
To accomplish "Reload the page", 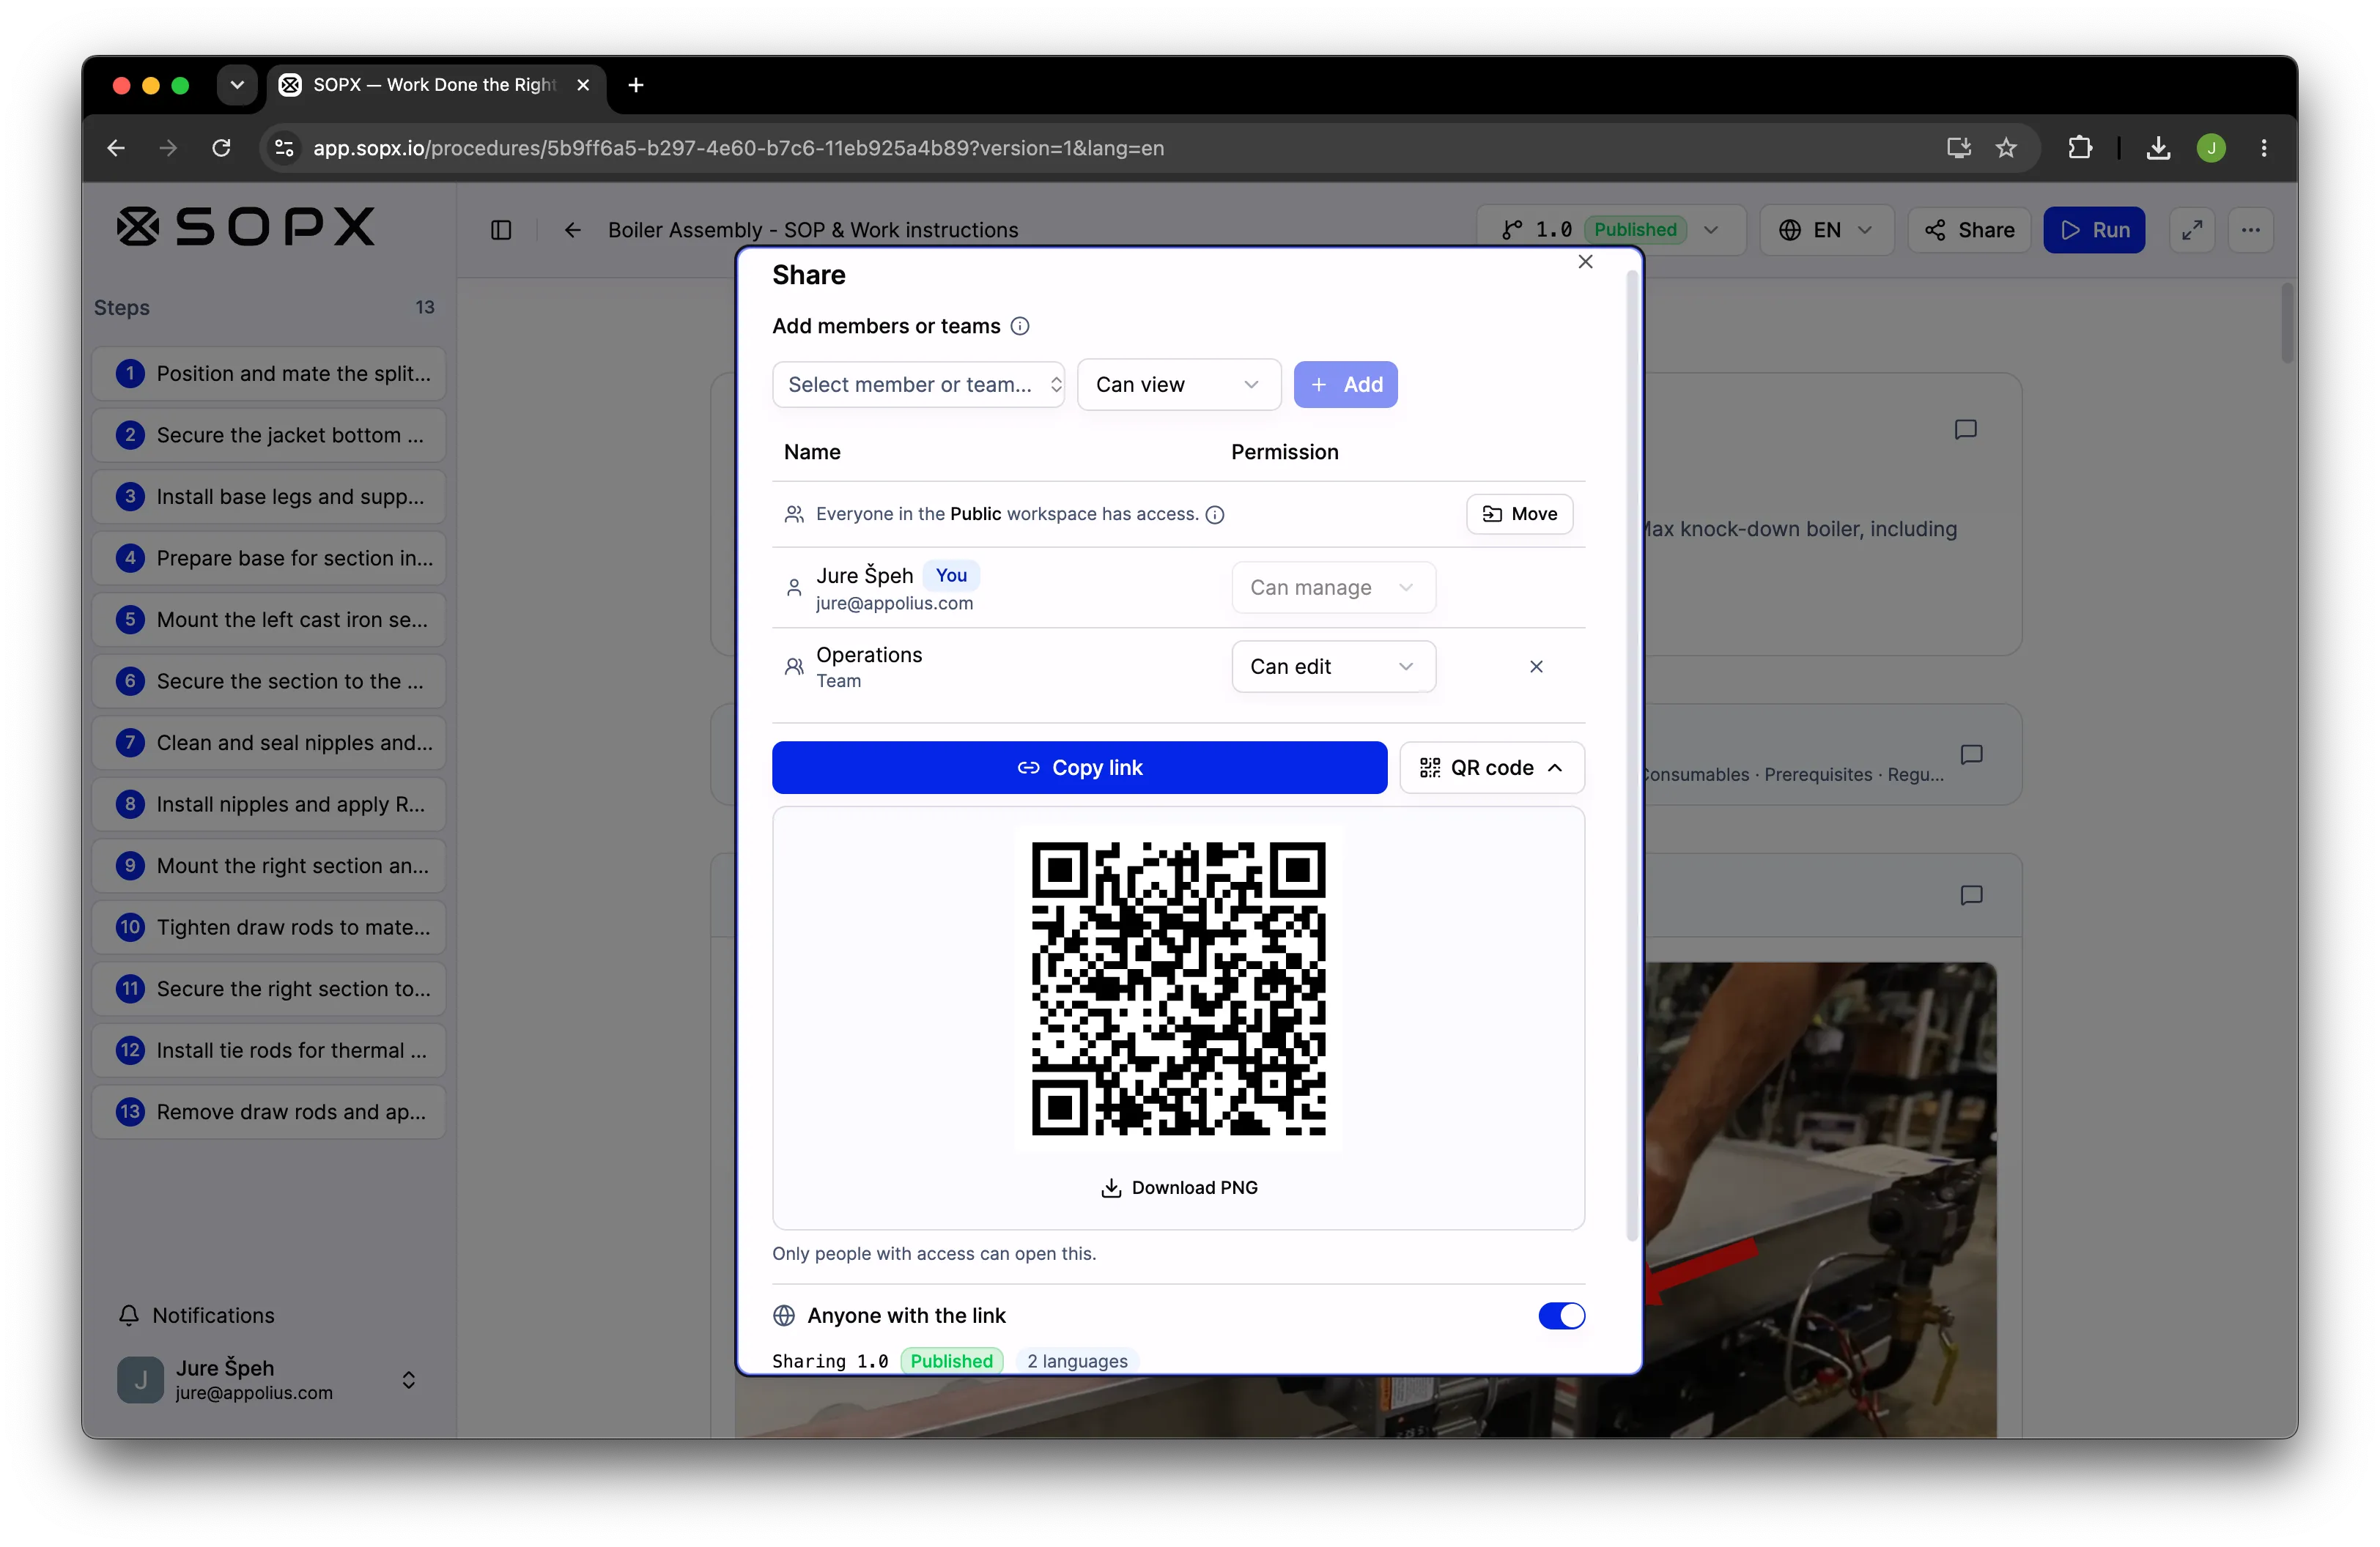I will [221, 148].
